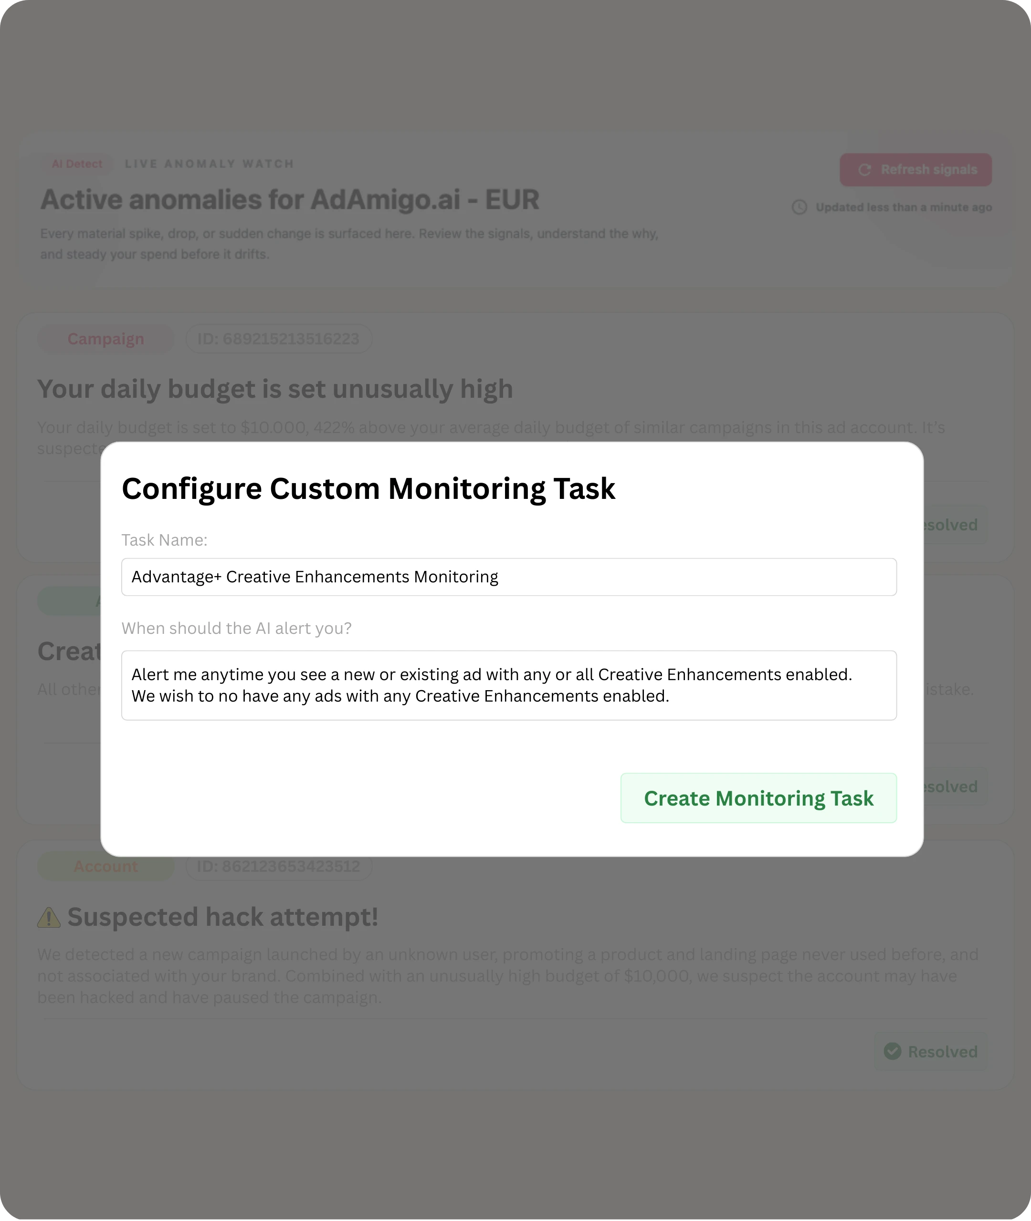1031x1221 pixels.
Task: Select the AI Detect badge
Action: [78, 164]
